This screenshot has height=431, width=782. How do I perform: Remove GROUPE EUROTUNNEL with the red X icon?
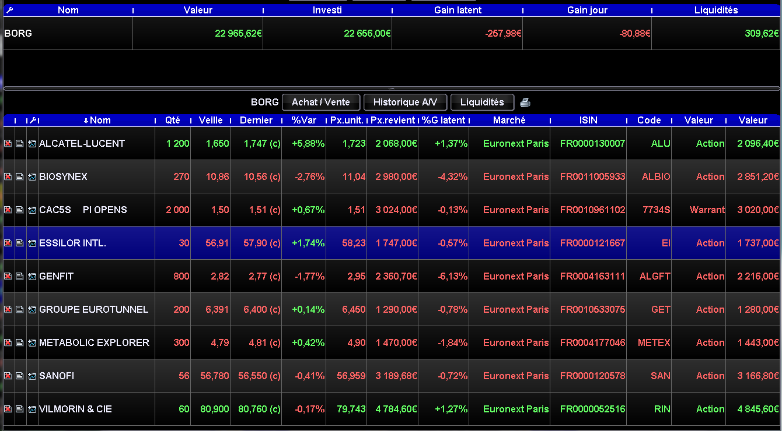pyautogui.click(x=8, y=309)
